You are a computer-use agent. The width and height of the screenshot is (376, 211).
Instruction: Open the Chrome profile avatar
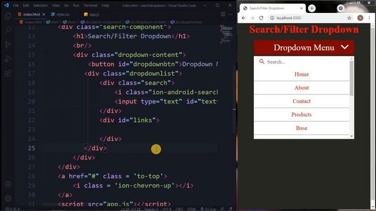tap(360, 18)
